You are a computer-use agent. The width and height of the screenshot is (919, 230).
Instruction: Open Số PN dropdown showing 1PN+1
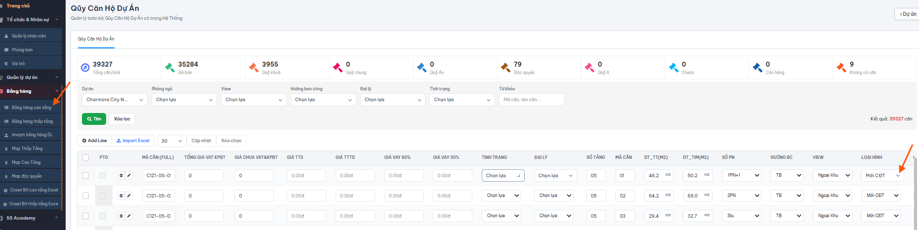741,175
